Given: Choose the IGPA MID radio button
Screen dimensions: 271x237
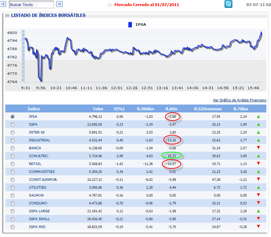Looking at the screenshot, I should 13,227.
